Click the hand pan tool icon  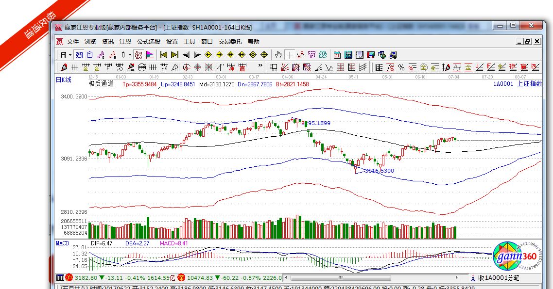tap(278, 55)
